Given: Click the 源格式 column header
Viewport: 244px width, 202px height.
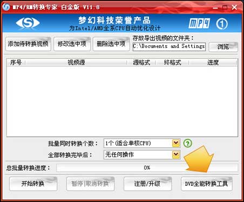Looking at the screenshot, I should [141, 63].
